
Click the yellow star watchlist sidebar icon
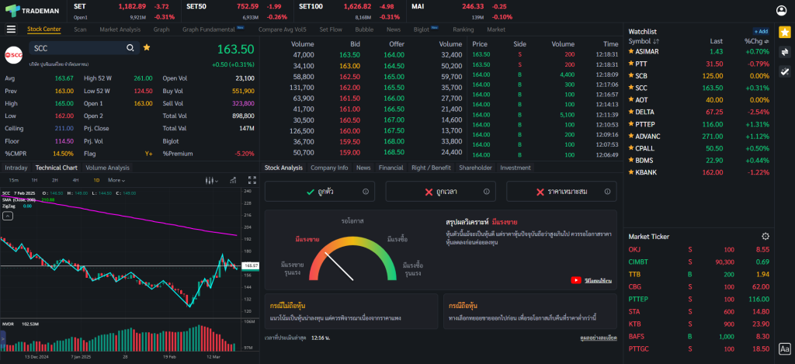(x=784, y=32)
